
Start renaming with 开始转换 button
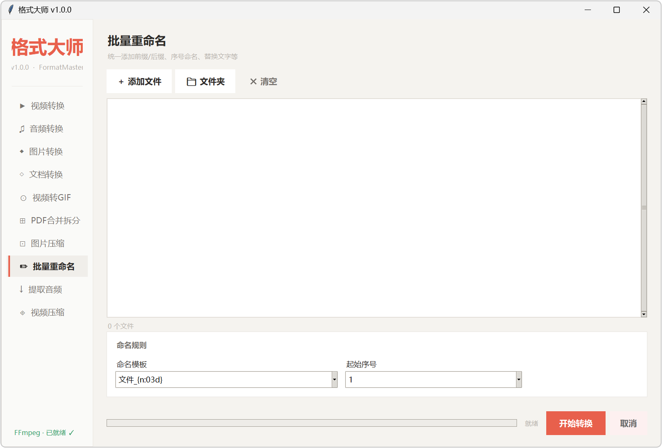576,423
